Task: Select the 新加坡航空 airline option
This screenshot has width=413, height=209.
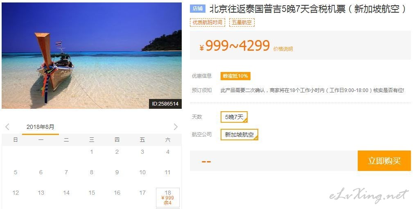Action: 239,135
